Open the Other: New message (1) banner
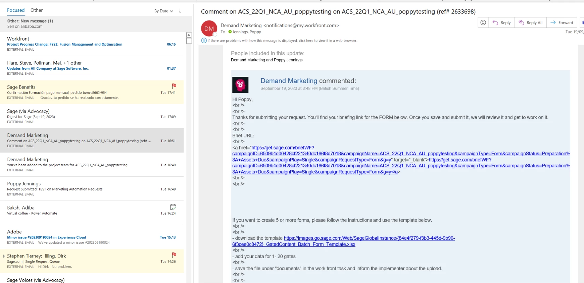 click(x=96, y=23)
